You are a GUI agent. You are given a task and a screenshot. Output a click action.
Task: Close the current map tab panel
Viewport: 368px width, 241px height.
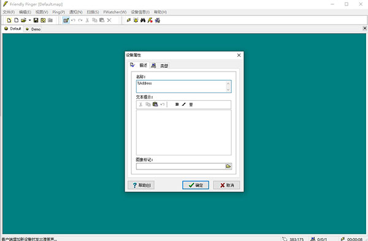[364, 28]
